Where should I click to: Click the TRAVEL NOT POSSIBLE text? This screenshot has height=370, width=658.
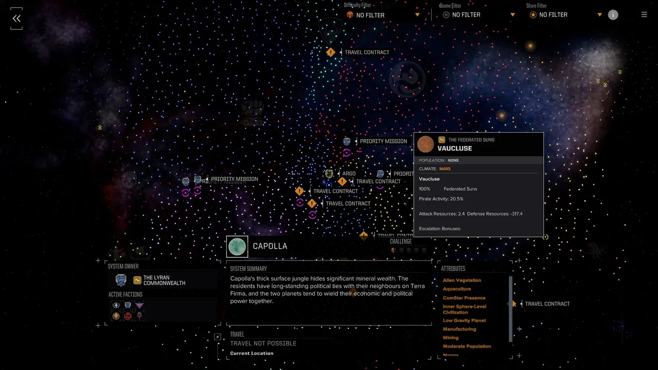pyautogui.click(x=263, y=343)
